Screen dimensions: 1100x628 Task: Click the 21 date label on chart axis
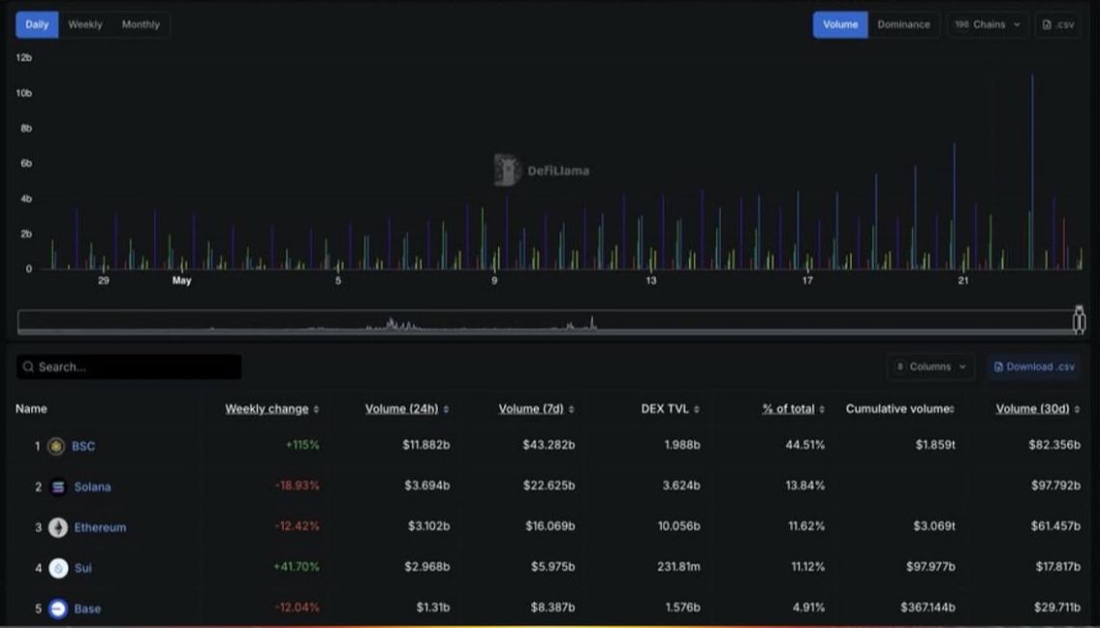point(963,281)
